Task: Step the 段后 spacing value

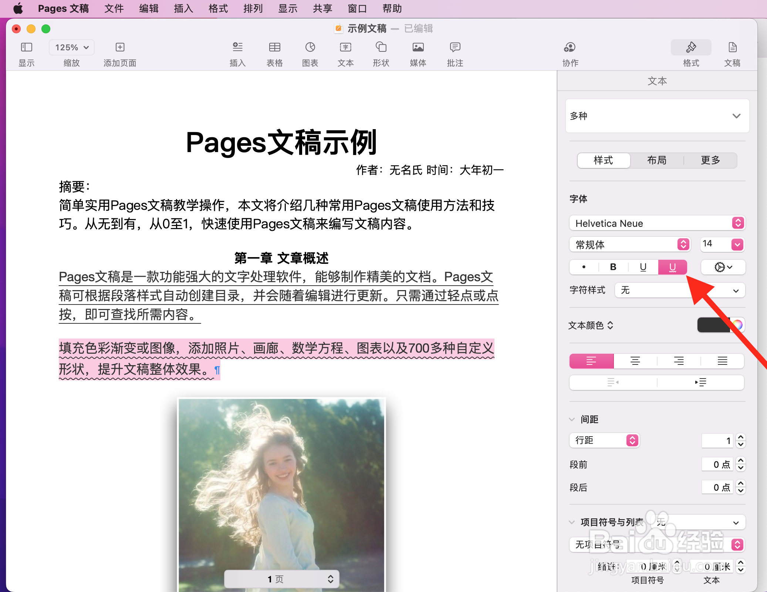Action: [740, 487]
